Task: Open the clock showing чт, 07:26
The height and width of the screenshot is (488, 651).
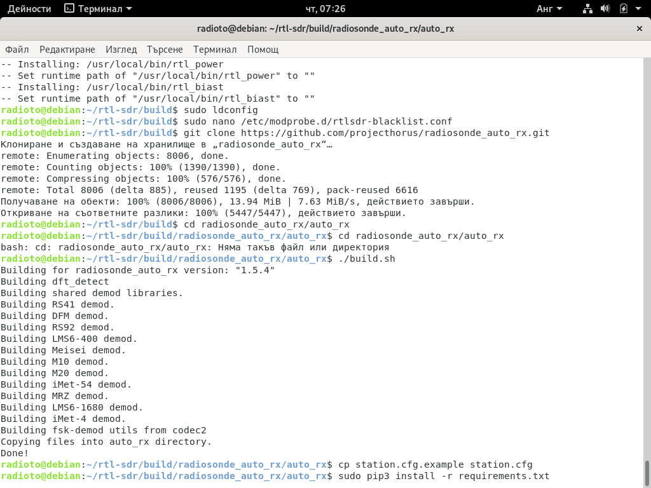Action: tap(325, 9)
